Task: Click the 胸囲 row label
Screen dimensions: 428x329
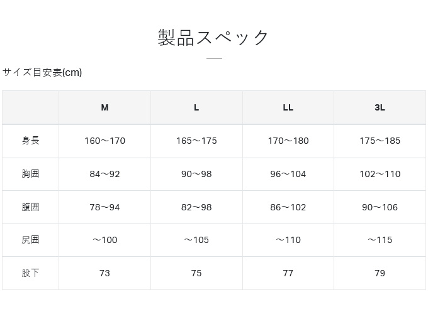Action: coord(30,174)
